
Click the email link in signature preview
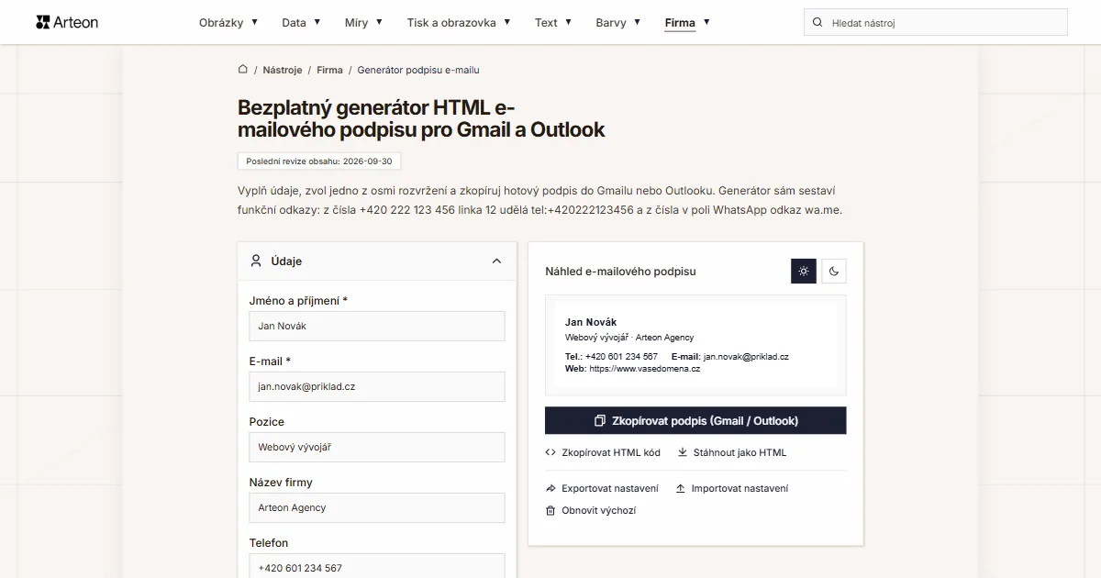[746, 357]
